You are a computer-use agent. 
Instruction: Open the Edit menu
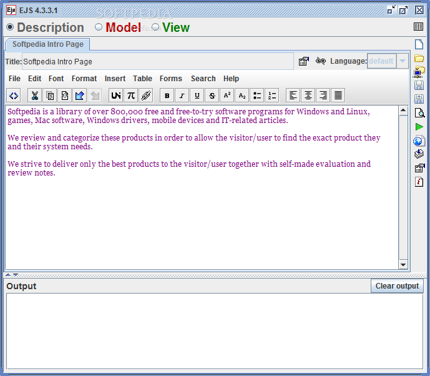[x=34, y=79]
